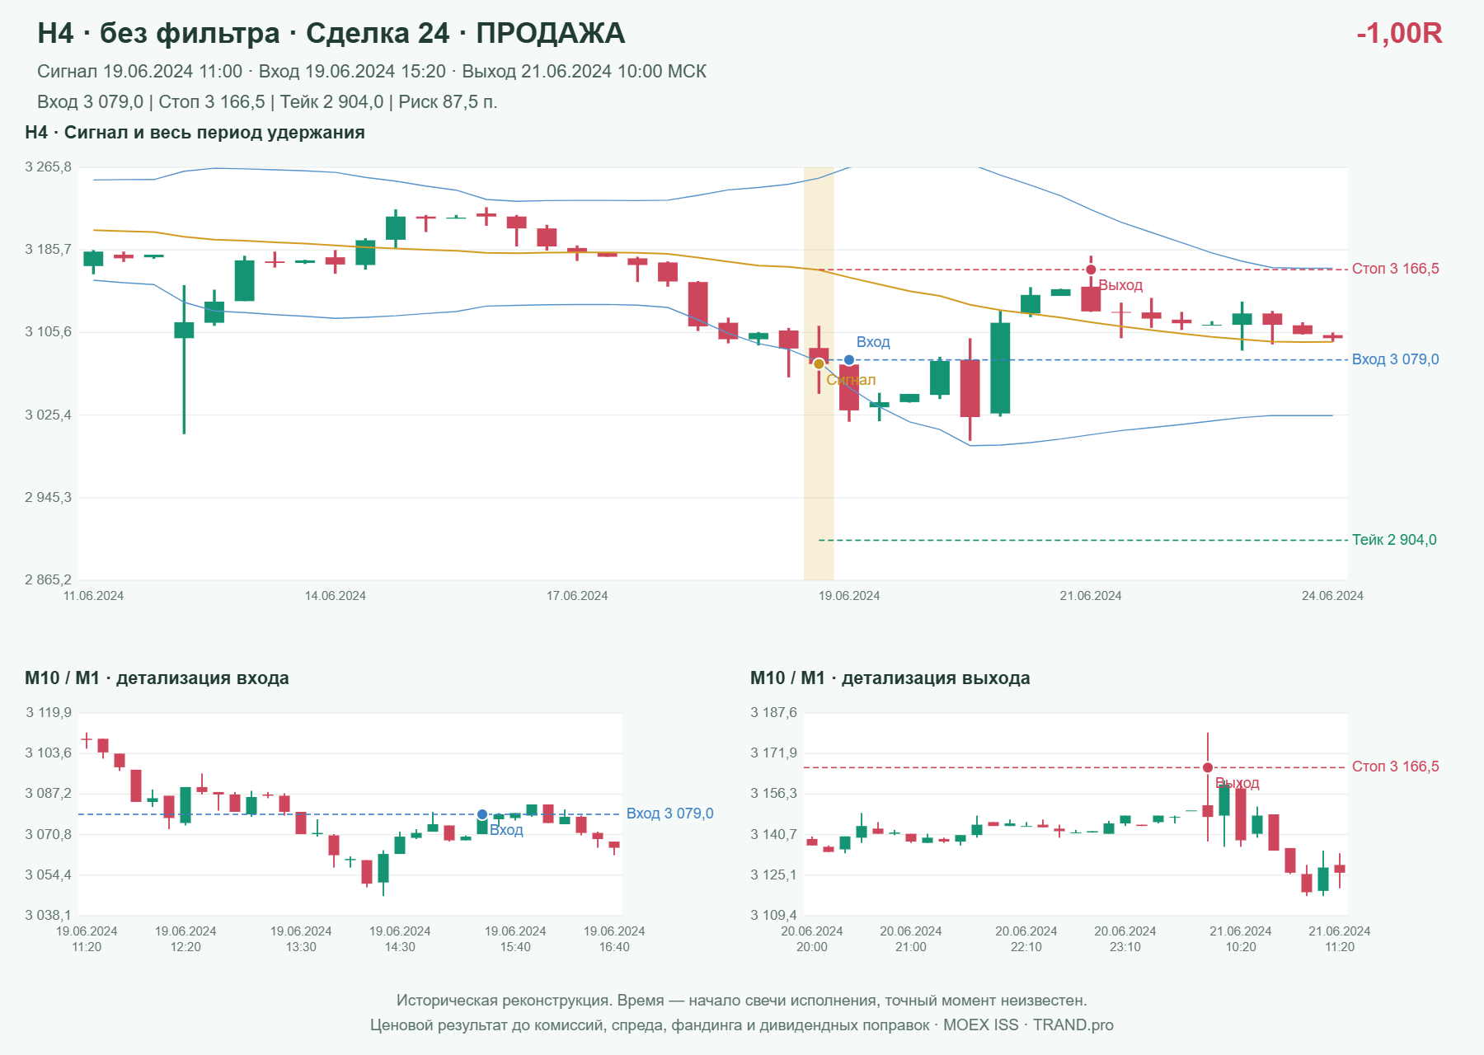Click the 21.06.2024 date on H4 axis
Viewport: 1484px width, 1055px height.
[x=1091, y=596]
